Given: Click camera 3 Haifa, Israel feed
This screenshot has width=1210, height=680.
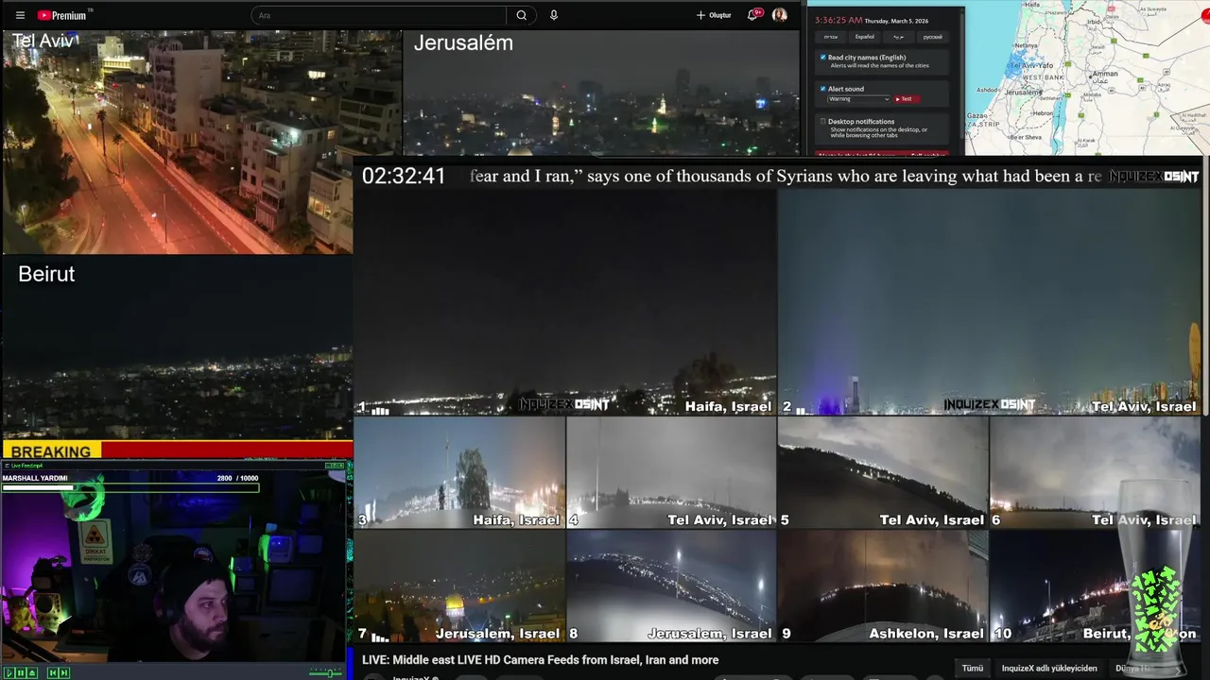Looking at the screenshot, I should pos(459,473).
